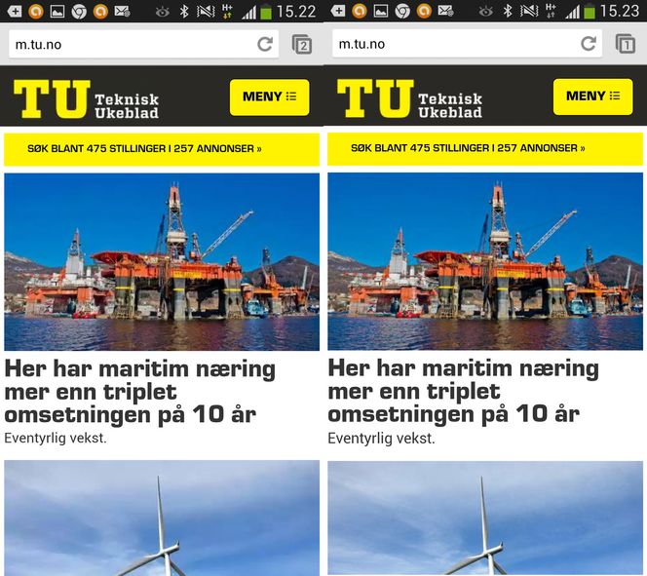The height and width of the screenshot is (576, 647).
Task: Tap the plus-box notification icon, right status bar
Action: click(338, 11)
